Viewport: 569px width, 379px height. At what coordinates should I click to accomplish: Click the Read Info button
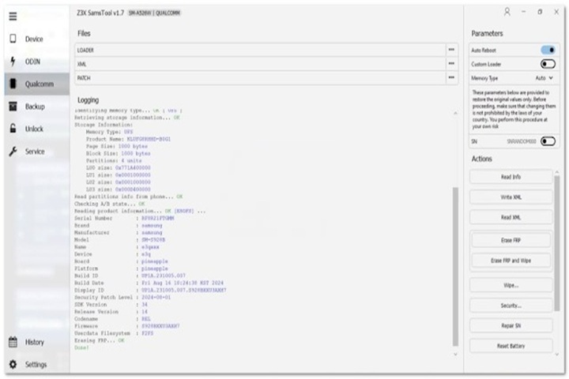tap(511, 177)
